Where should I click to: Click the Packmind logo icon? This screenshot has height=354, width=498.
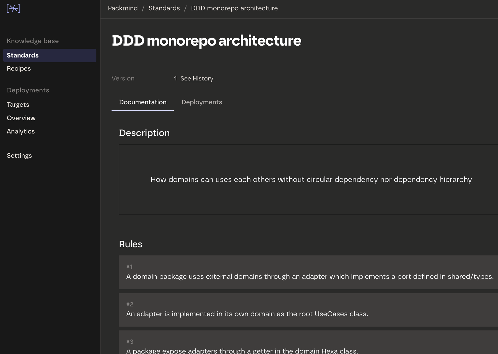click(x=14, y=9)
